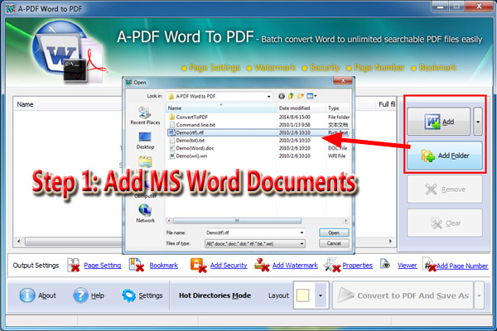Select the Demo(rtf).rtf file

pyautogui.click(x=258, y=132)
